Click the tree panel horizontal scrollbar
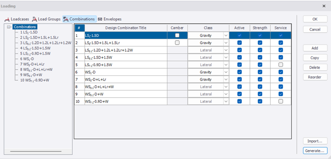The width and height of the screenshot is (331, 159). point(36,151)
